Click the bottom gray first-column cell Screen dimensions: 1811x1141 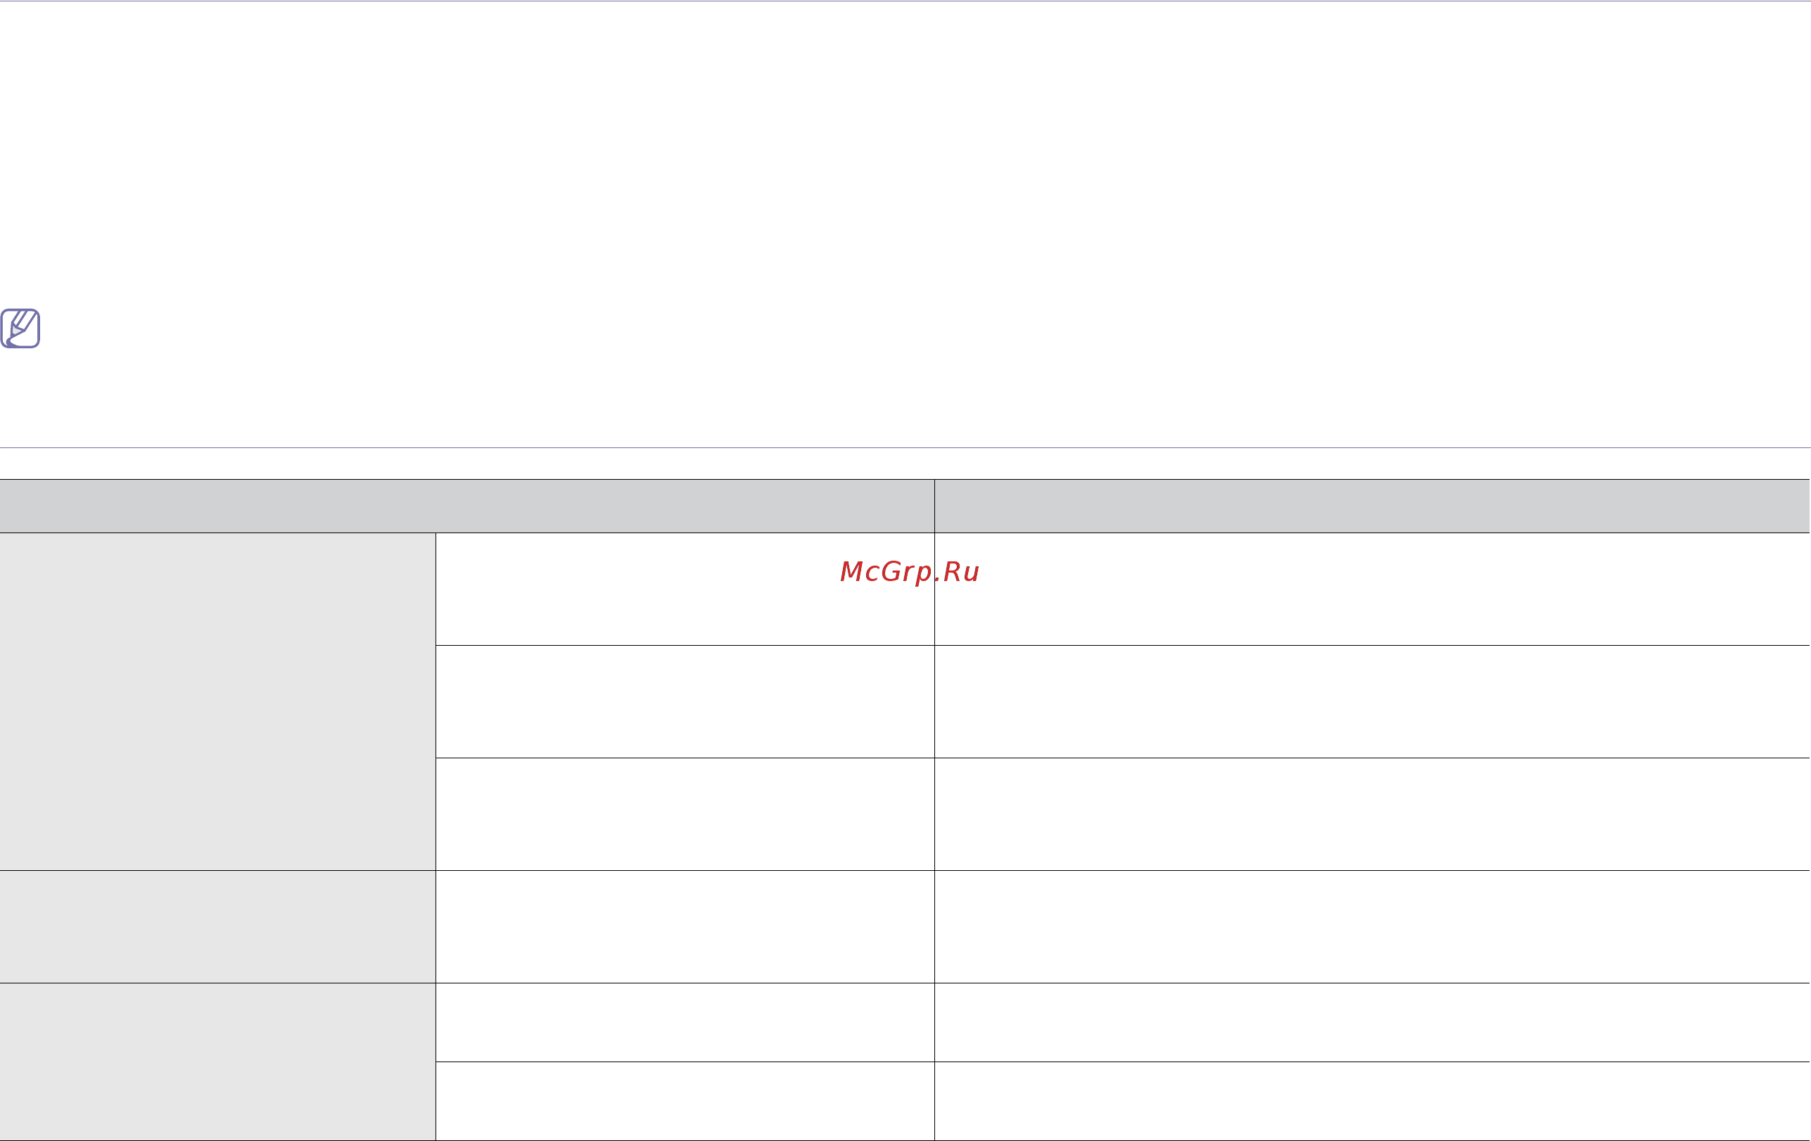point(217,1062)
